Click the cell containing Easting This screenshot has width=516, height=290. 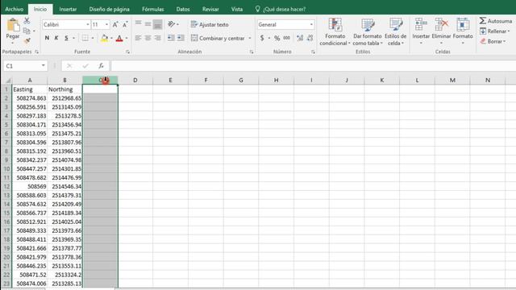pos(30,89)
